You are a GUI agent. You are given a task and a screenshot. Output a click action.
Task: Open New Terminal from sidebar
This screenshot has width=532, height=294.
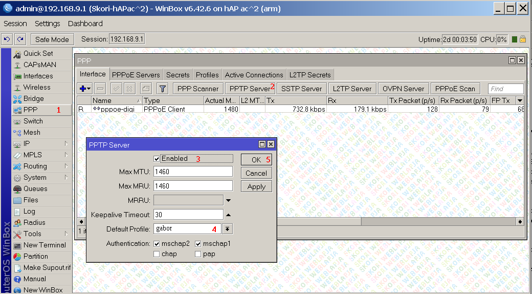45,245
